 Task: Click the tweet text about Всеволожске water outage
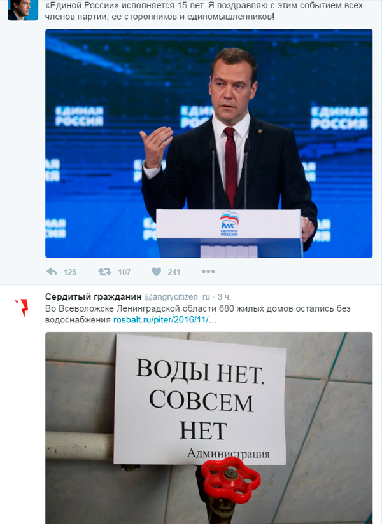(198, 314)
